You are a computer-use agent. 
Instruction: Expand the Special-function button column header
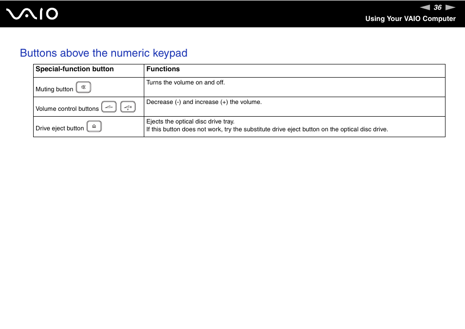75,69
